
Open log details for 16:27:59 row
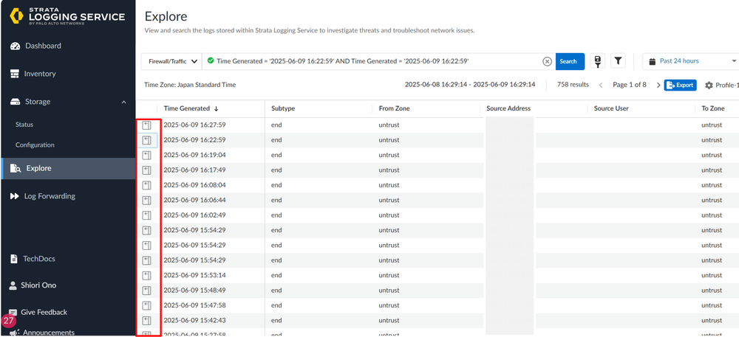click(146, 125)
